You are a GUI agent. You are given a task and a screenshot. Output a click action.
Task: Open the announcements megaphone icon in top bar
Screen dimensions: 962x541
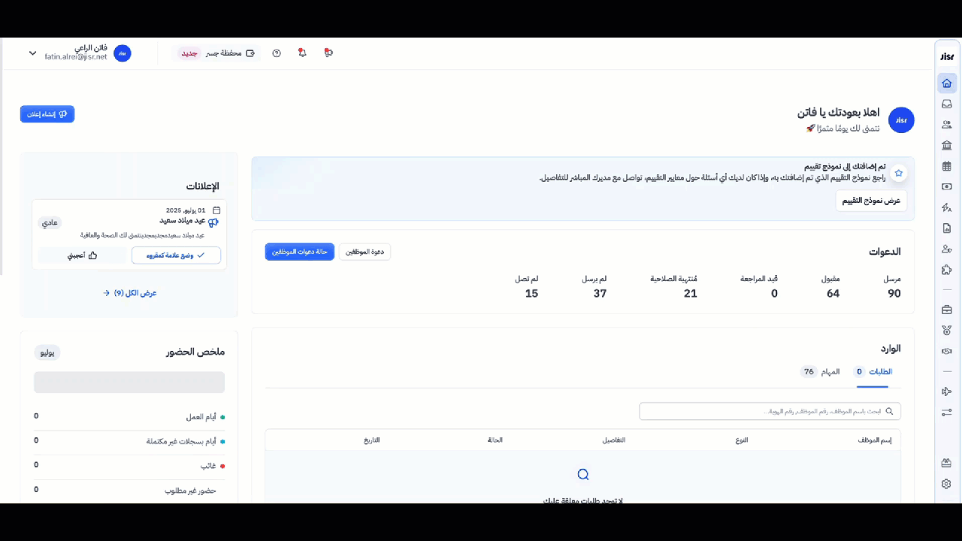pyautogui.click(x=328, y=53)
